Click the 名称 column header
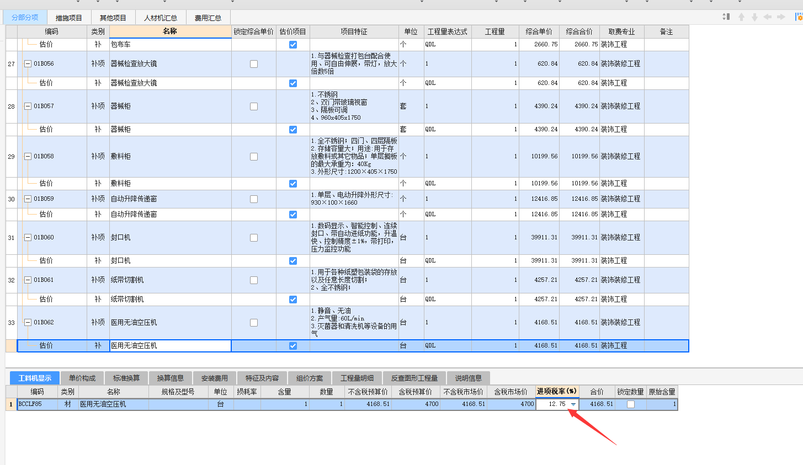The width and height of the screenshot is (803, 465). pyautogui.click(x=170, y=31)
